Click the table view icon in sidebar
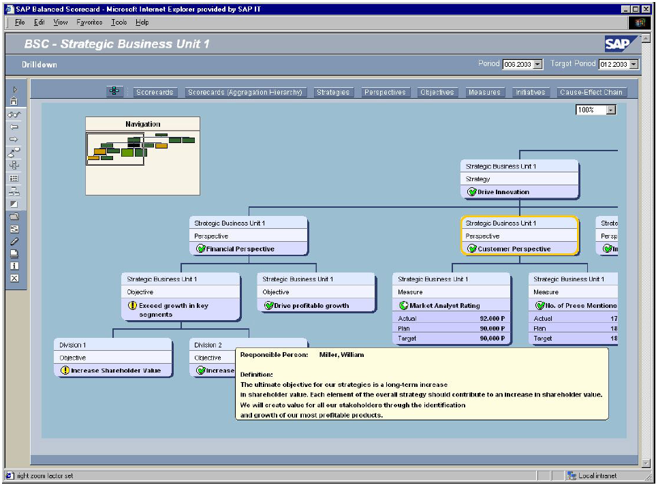Image resolution: width=656 pixels, height=485 pixels. click(14, 178)
